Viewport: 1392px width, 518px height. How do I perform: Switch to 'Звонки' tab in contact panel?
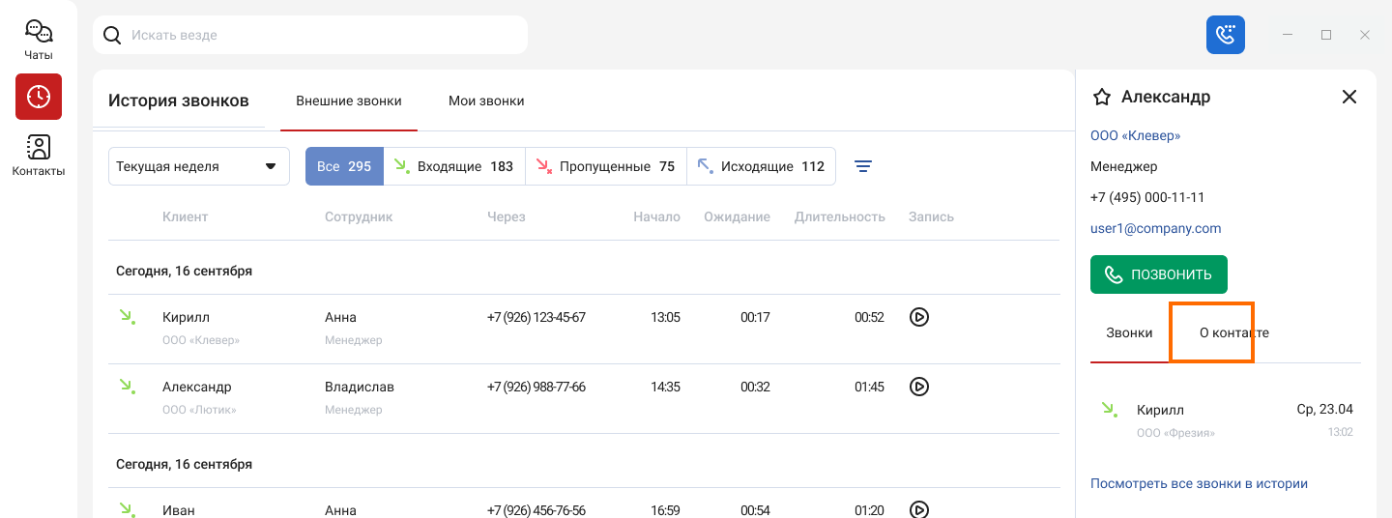point(1129,332)
